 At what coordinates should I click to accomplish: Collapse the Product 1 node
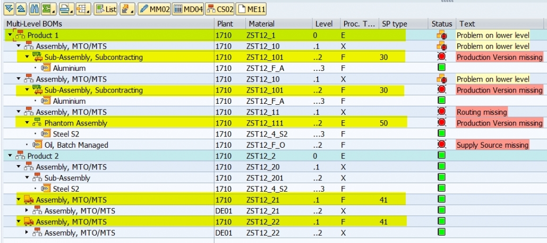pos(10,35)
